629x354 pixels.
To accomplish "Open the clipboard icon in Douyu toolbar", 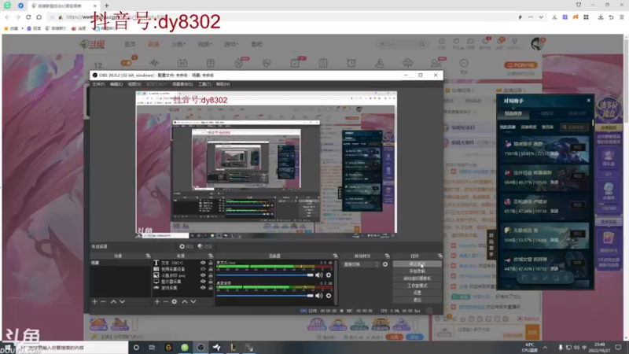I will coord(323,63).
